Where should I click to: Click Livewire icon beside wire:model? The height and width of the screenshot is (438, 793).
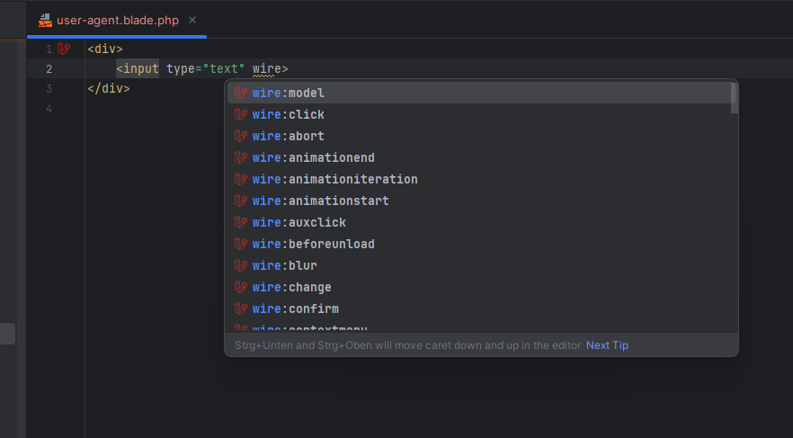click(x=241, y=93)
